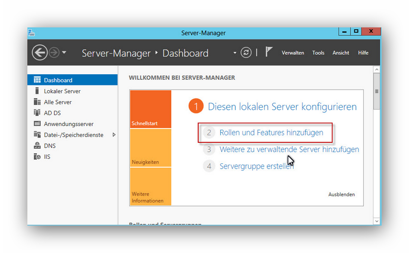
Task: Click the IIS role icon
Action: click(37, 157)
